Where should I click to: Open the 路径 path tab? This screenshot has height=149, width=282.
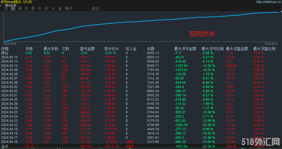tap(95, 8)
